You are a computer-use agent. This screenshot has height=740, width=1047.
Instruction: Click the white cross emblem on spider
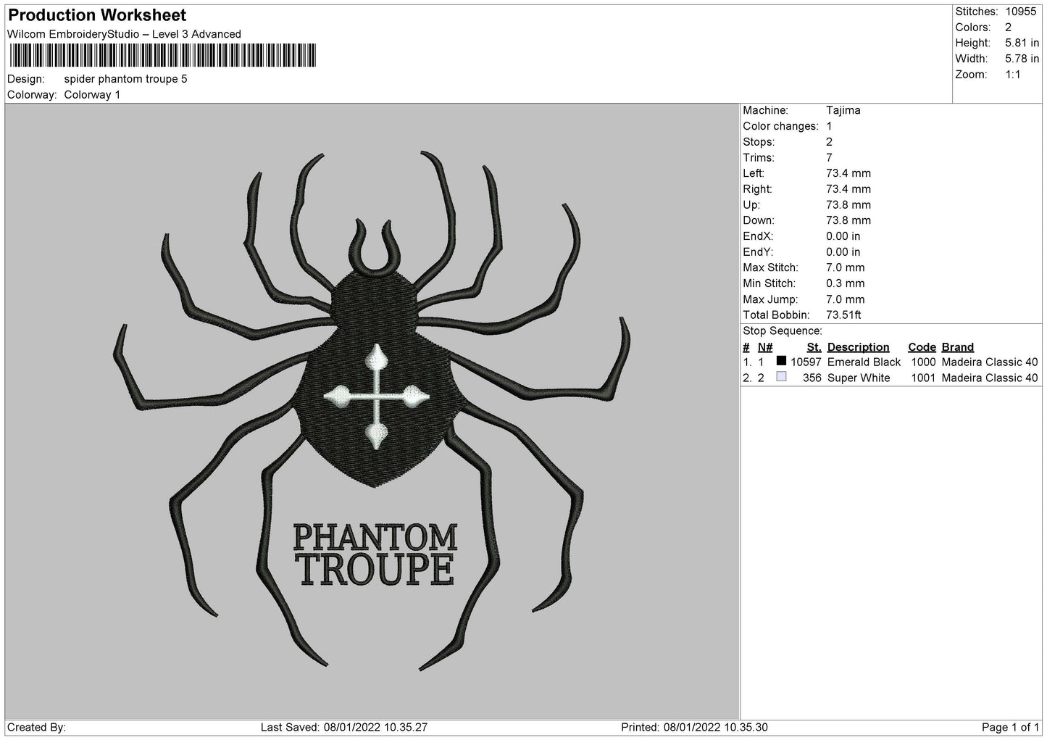point(375,396)
